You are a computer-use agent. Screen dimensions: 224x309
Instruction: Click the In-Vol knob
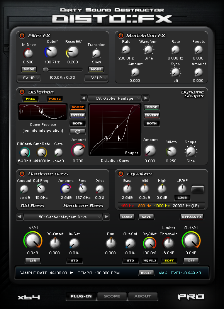pyautogui.click(x=32, y=241)
